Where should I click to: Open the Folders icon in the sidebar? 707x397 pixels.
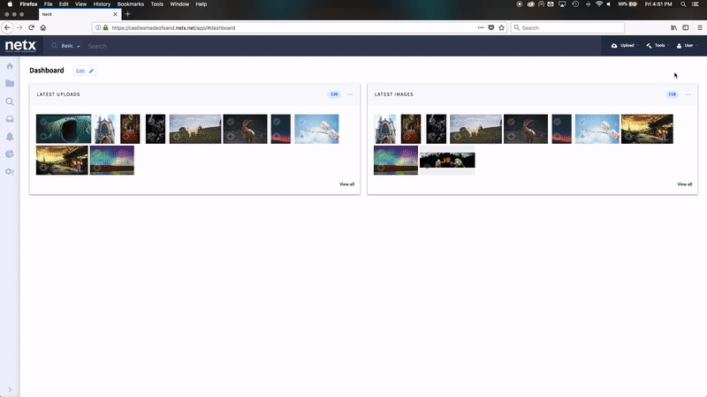click(10, 84)
